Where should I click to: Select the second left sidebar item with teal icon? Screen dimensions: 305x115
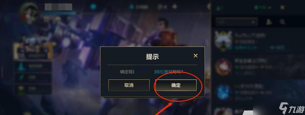pyautogui.click(x=33, y=78)
